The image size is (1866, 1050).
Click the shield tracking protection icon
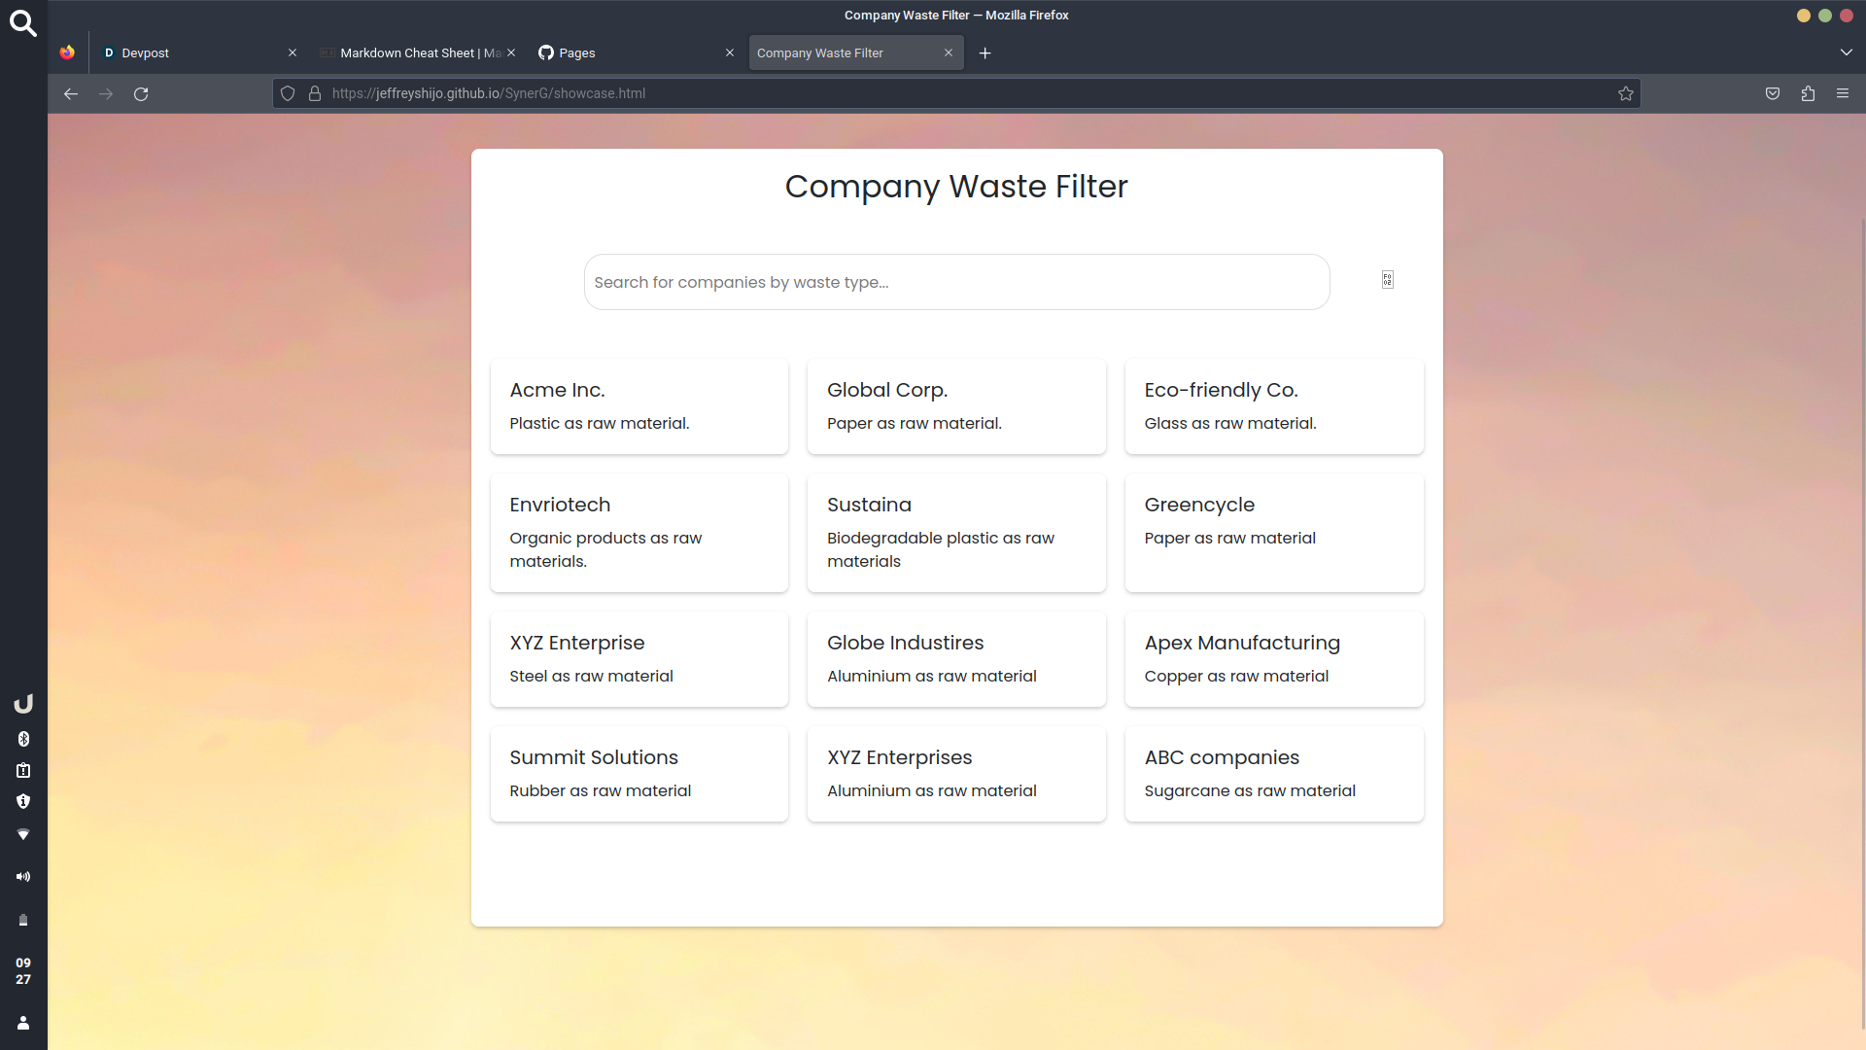(x=288, y=93)
